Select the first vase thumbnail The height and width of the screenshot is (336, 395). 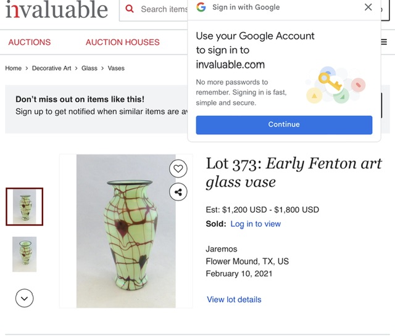pos(25,207)
